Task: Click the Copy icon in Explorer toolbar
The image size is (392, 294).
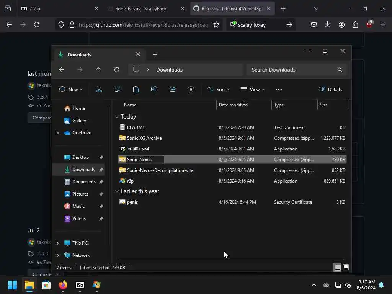Action: pyautogui.click(x=117, y=89)
